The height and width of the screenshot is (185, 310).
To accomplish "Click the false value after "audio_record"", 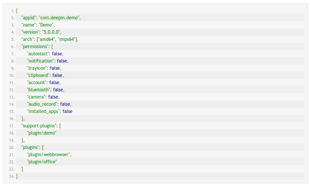I will [x=65, y=104].
